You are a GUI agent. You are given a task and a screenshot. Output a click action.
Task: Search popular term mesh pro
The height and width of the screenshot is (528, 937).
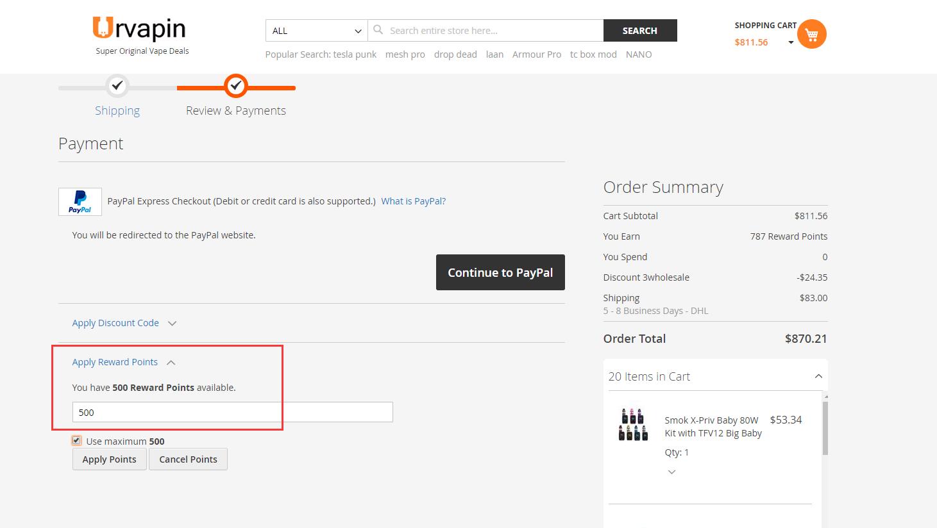point(405,54)
